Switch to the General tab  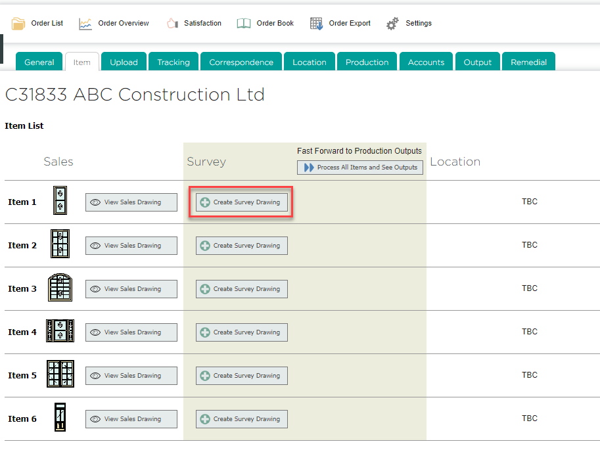(39, 62)
